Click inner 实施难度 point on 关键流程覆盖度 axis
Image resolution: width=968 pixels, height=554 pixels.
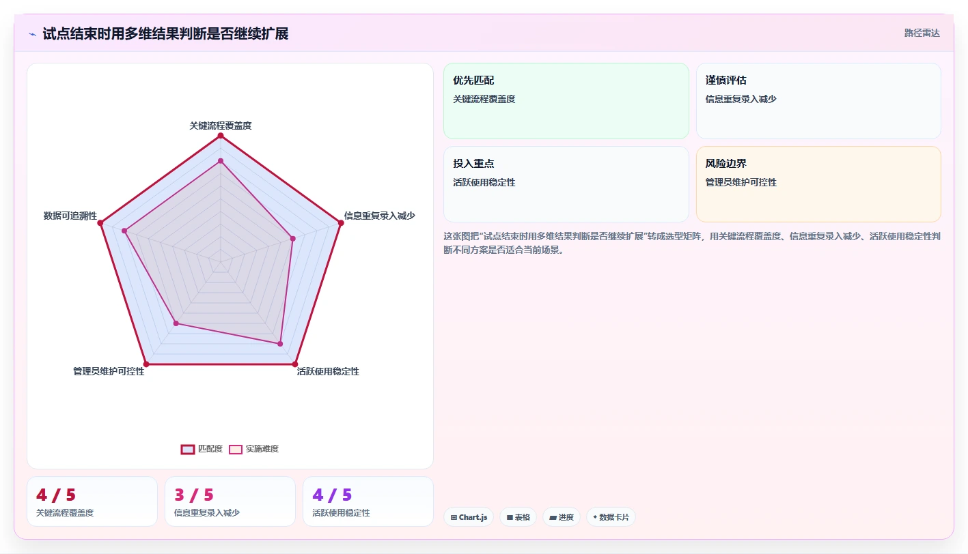click(x=221, y=161)
